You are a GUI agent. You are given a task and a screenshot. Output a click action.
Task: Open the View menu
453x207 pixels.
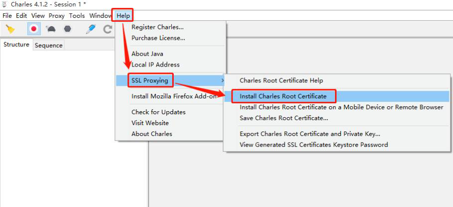(x=38, y=16)
